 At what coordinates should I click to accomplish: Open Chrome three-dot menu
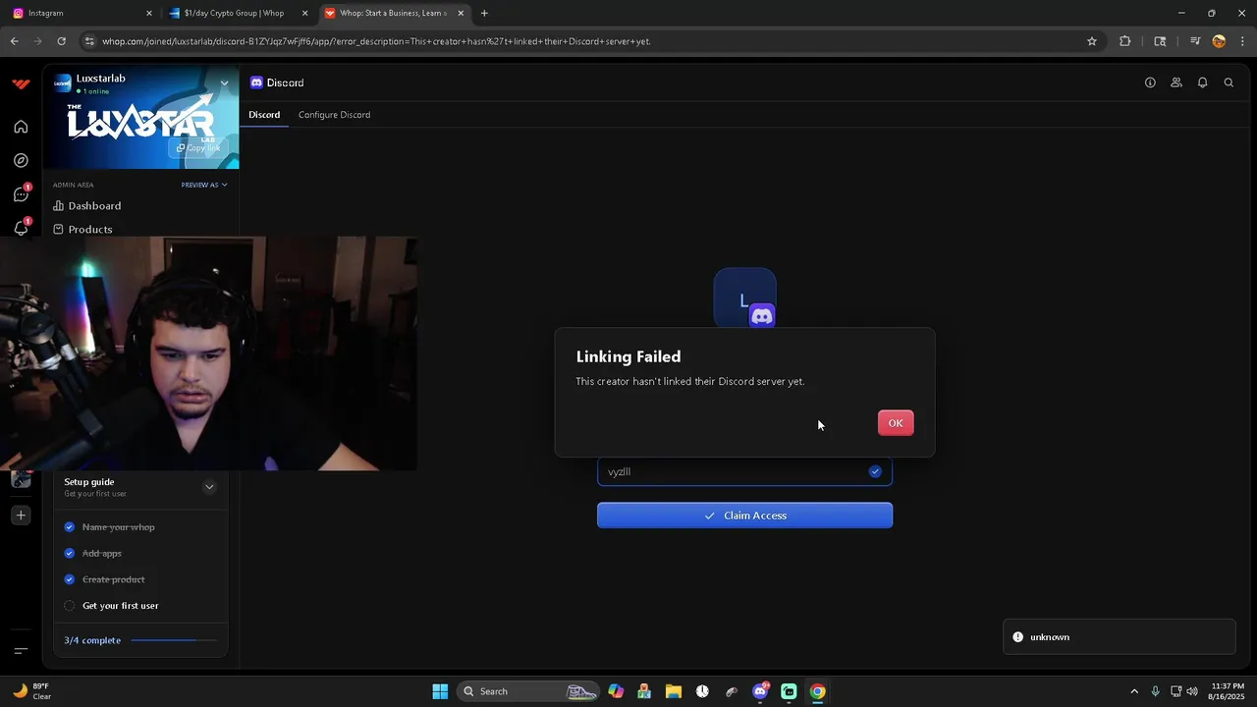coord(1242,41)
